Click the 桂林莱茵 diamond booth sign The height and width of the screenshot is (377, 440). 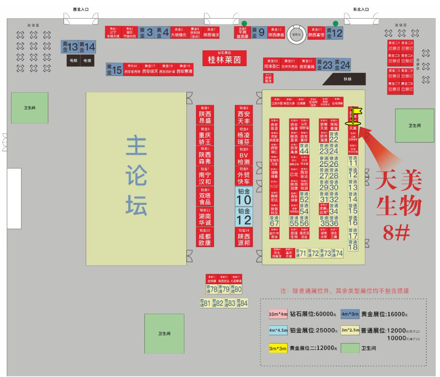click(x=224, y=58)
